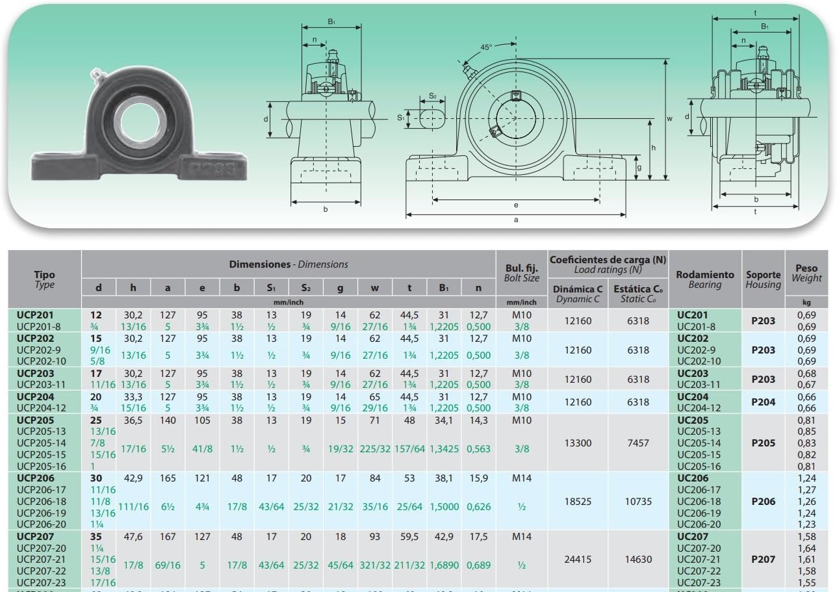Click the 'M14' bolt size in UCP206 row
This screenshot has width=837, height=592.
click(522, 478)
